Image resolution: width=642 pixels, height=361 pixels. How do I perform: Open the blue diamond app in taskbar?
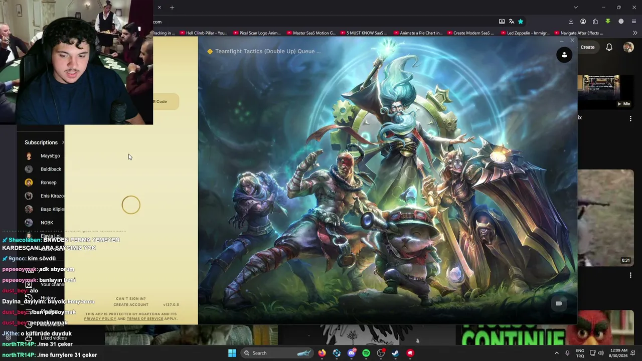[337, 353]
